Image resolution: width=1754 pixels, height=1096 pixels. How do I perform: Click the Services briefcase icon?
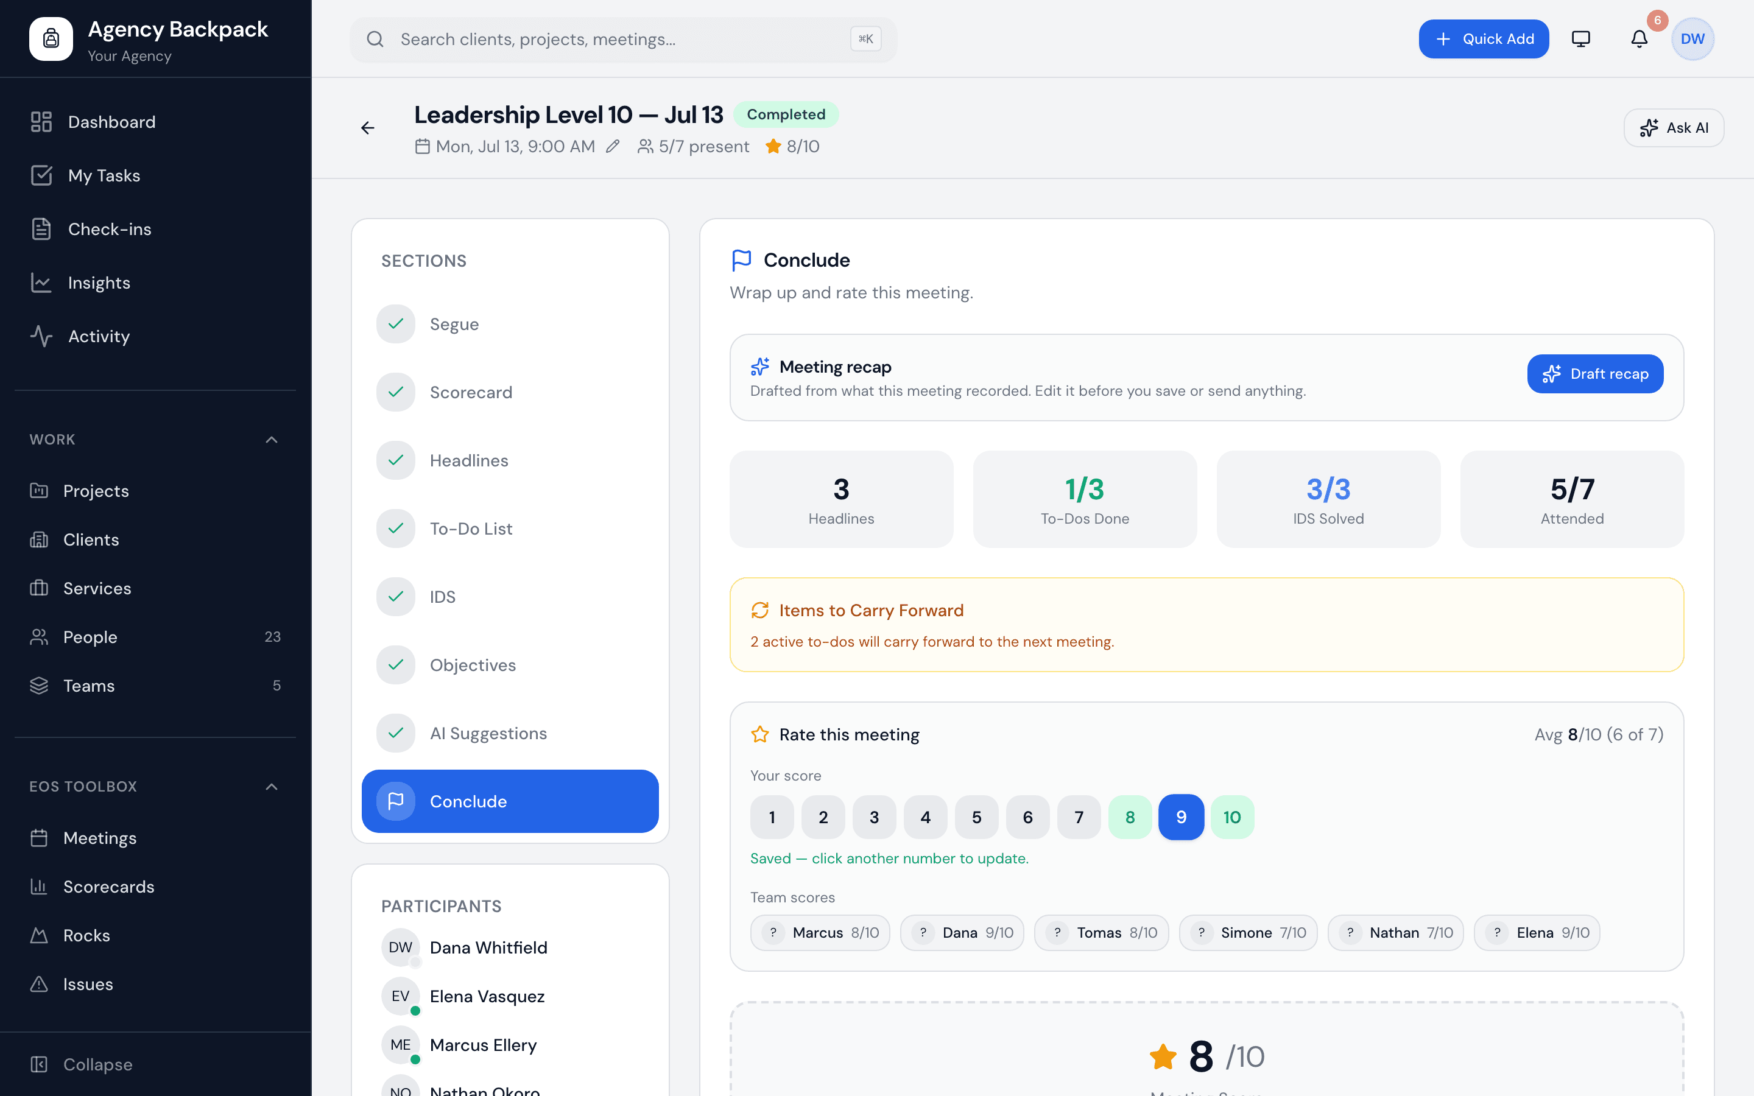point(39,588)
